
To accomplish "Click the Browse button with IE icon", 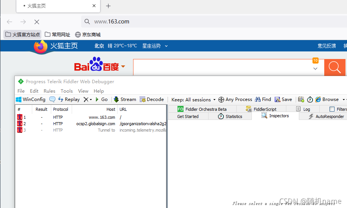I will click(x=327, y=99).
